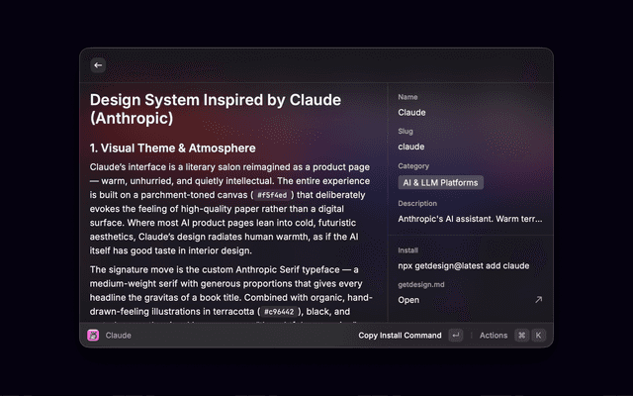Copy Install Command
This screenshot has height=396, width=633.
[400, 336]
